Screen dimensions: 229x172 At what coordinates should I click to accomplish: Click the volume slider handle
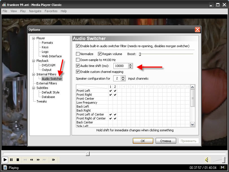click(x=224, y=160)
